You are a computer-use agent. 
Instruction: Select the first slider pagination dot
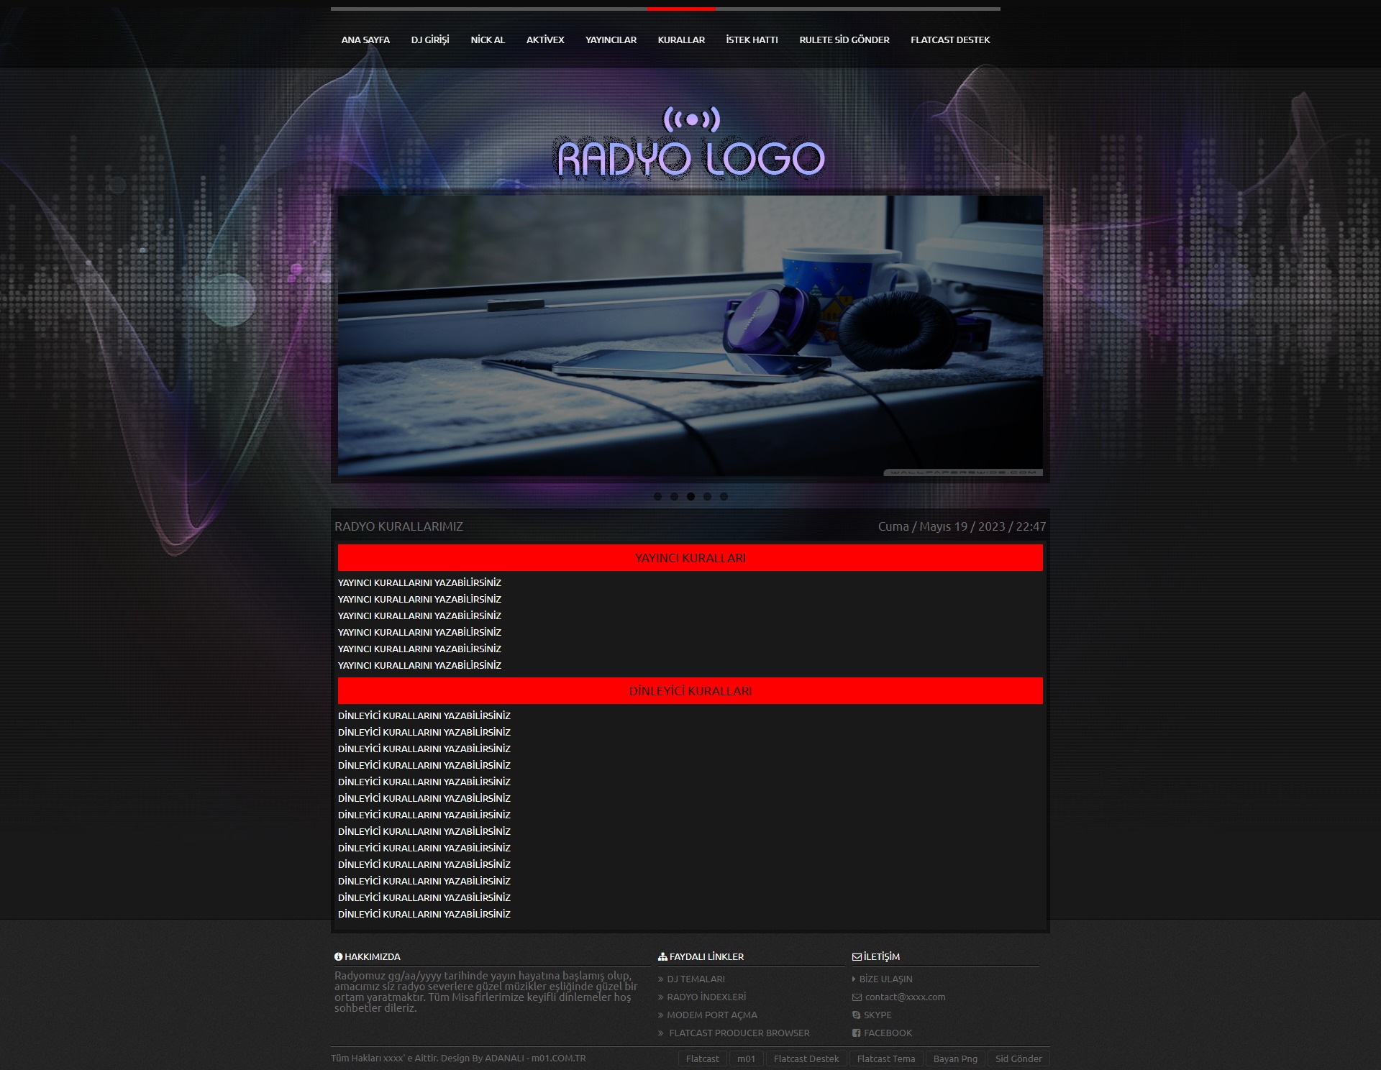click(x=657, y=496)
